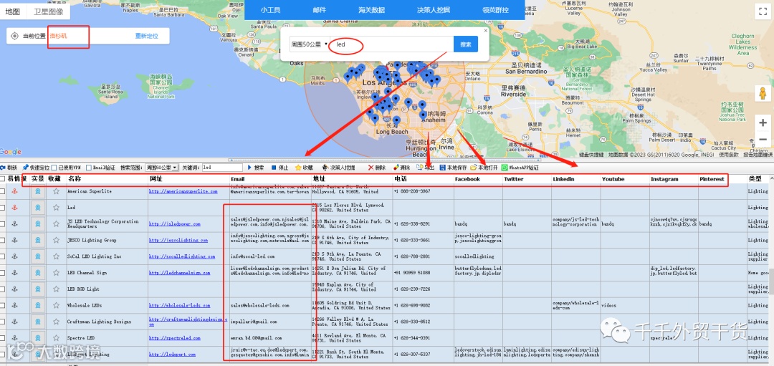Open the wholesale-leds.com website link
The height and width of the screenshot is (366, 774).
179,305
